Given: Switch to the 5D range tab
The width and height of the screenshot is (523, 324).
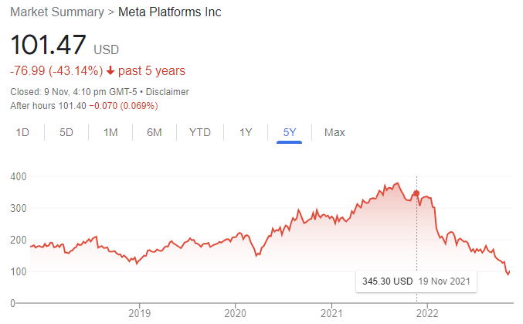Looking at the screenshot, I should [x=66, y=132].
